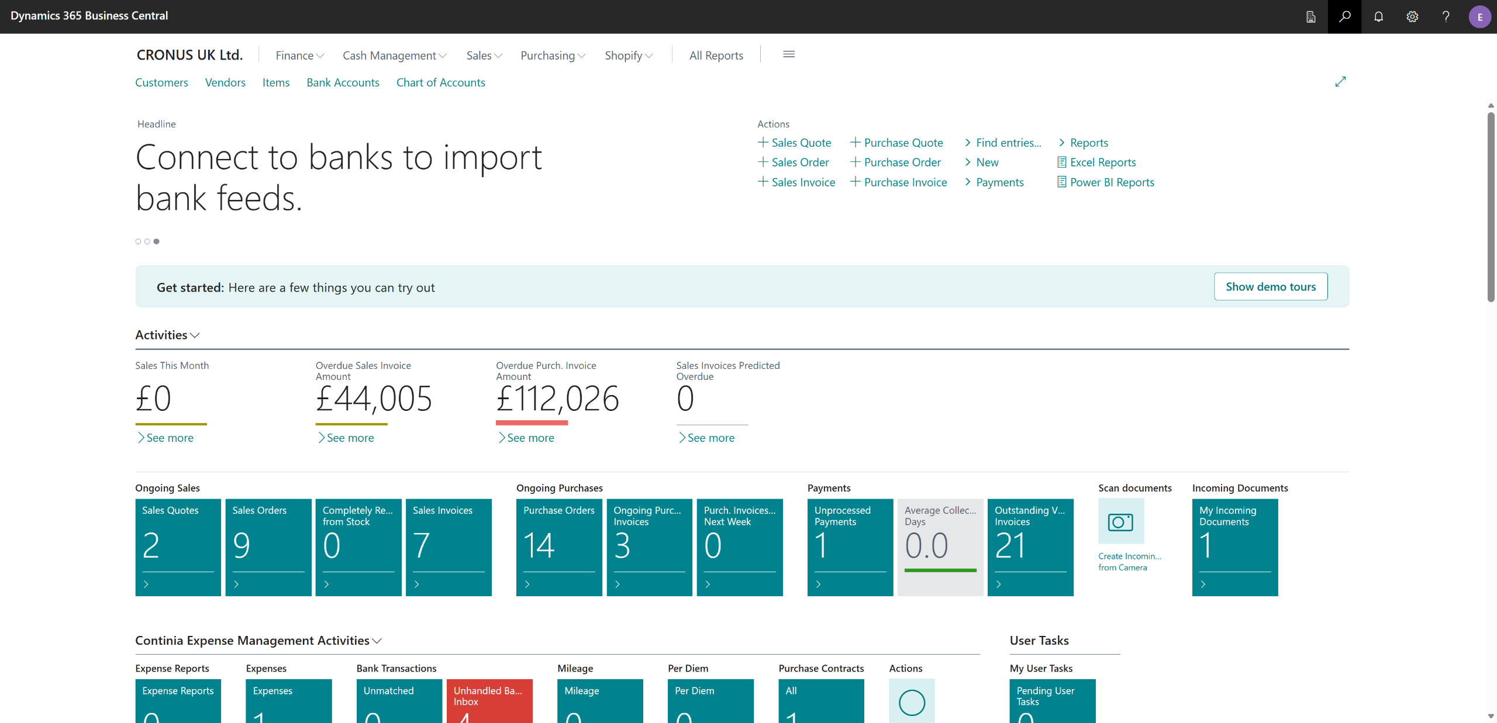1497x723 pixels.
Task: Select the third headline carousel dot
Action: click(x=156, y=241)
